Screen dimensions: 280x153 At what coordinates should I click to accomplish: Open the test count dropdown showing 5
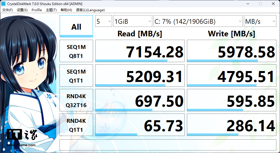tap(103, 22)
